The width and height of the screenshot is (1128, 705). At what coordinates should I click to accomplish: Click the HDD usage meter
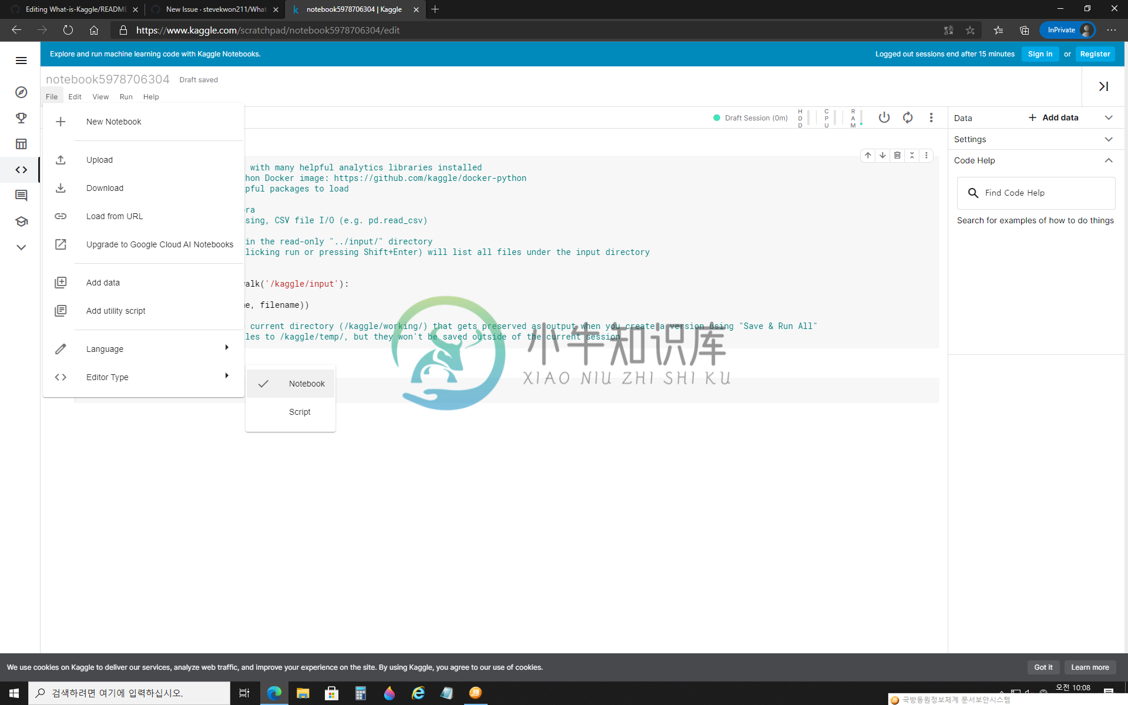[x=803, y=118]
